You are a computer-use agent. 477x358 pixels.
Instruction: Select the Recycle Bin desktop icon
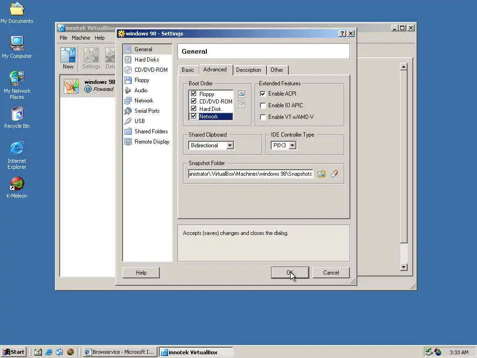coord(17,117)
